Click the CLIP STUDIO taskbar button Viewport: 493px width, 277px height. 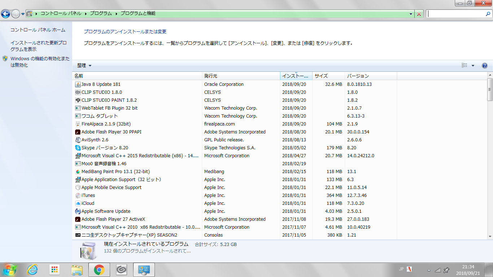coord(122,270)
